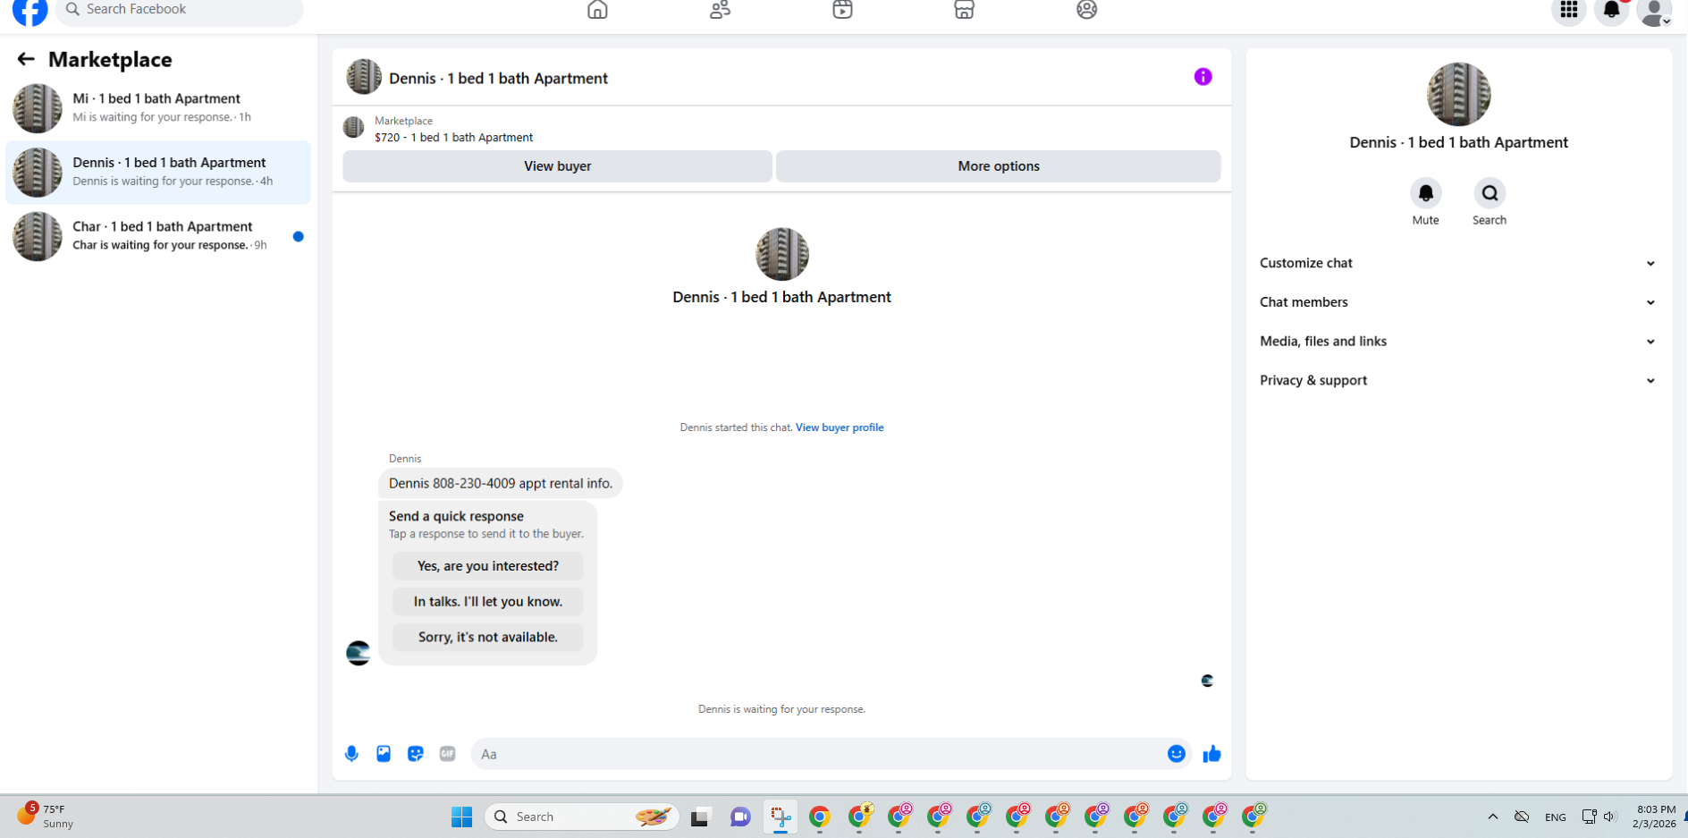Toggle the purple conversation information icon
1688x838 pixels.
[x=1203, y=77]
